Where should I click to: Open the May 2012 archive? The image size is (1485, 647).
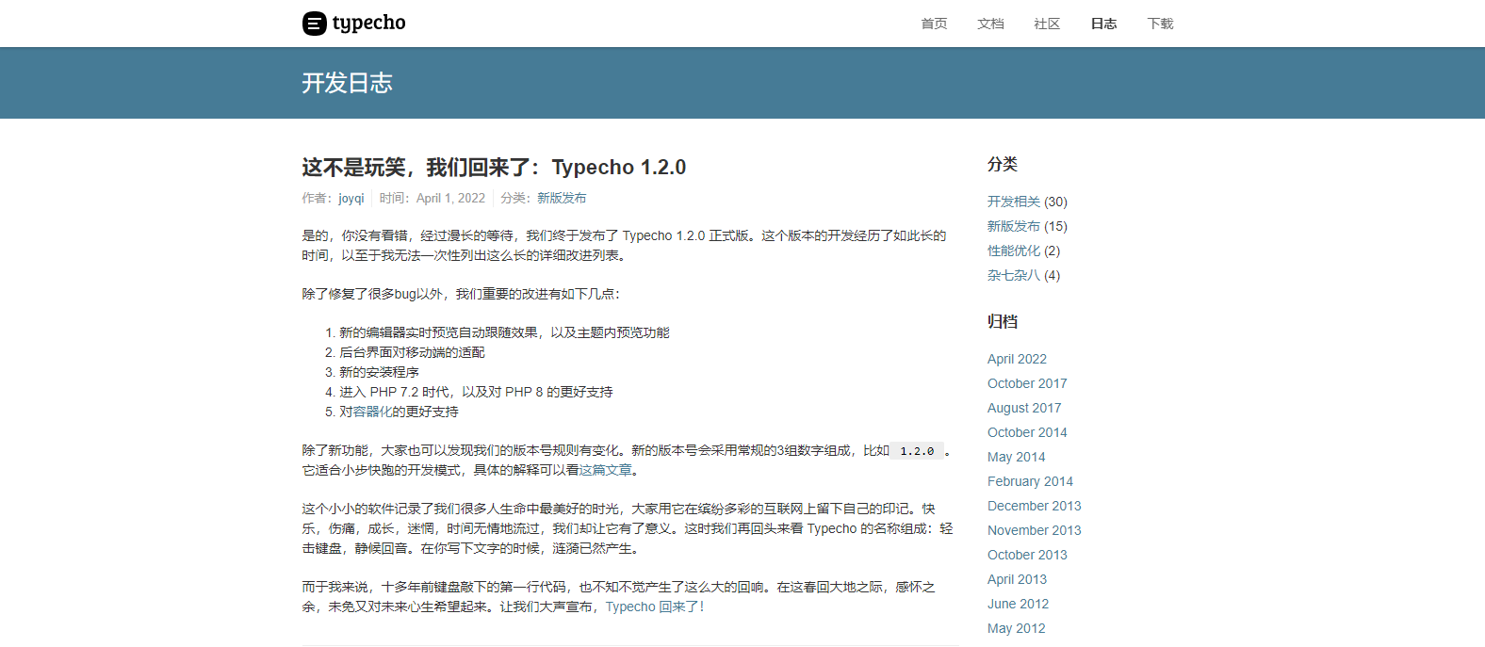[x=1016, y=628]
